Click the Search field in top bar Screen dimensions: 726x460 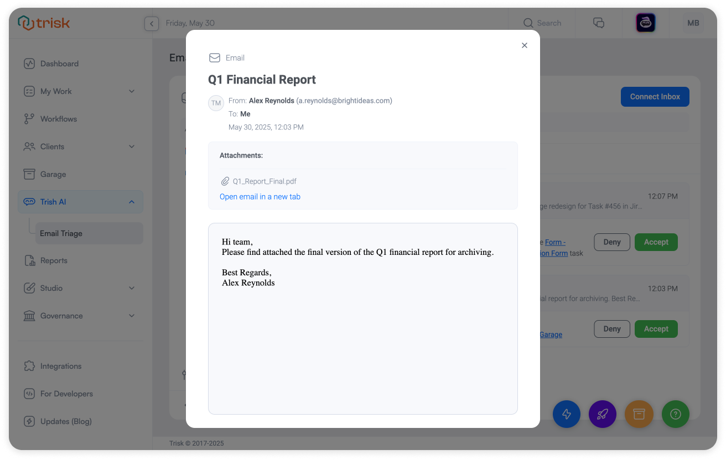tap(542, 23)
